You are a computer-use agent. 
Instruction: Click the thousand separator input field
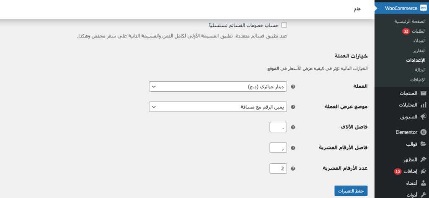coord(278,127)
